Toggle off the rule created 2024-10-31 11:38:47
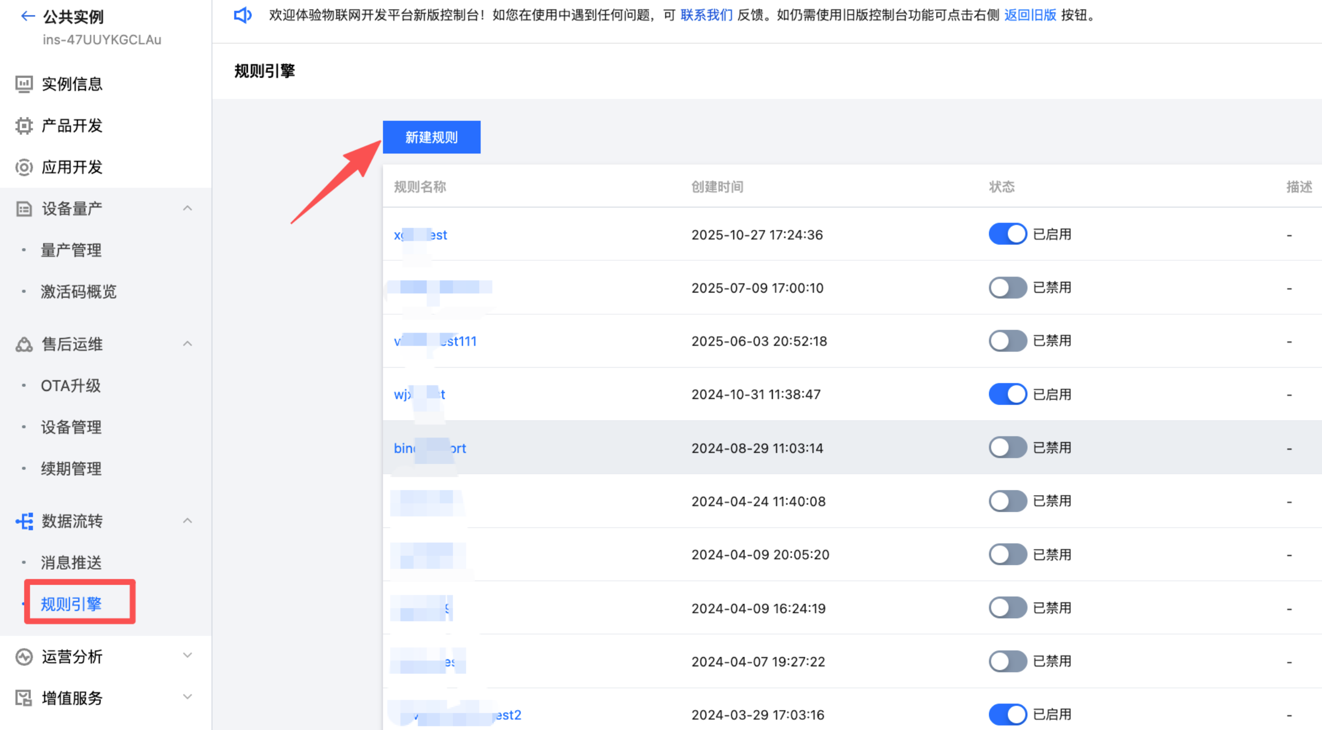 1007,394
